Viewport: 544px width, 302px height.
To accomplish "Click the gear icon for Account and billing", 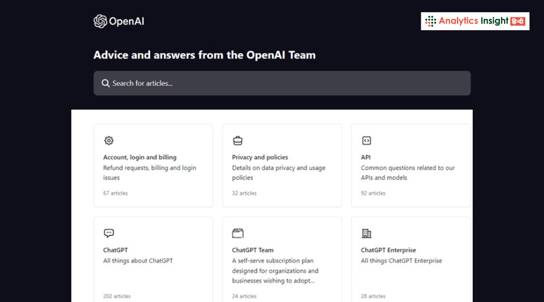I will coord(109,141).
